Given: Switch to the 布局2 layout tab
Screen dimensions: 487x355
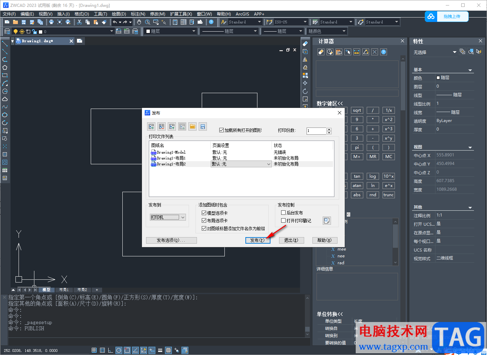Looking at the screenshot, I should [x=82, y=290].
